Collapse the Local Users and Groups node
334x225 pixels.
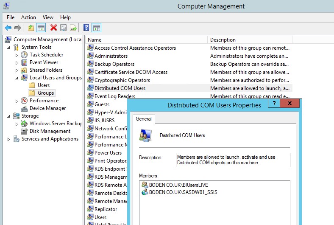click(x=17, y=78)
